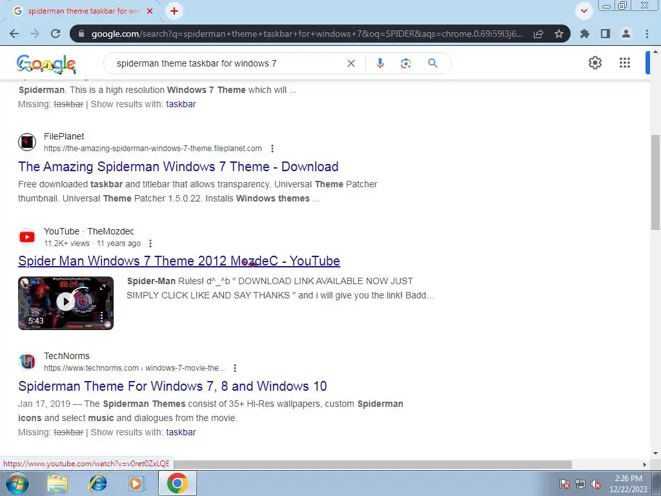Click the FilePlanet URL text
This screenshot has height=496, width=661.
tap(152, 149)
